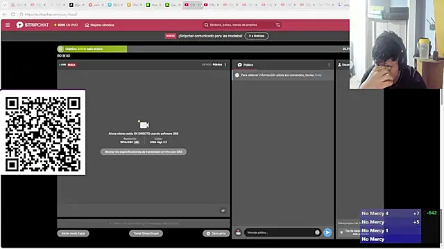This screenshot has height=249, width=444.
Task: Open the emoji picker in the message box
Action: point(317,232)
